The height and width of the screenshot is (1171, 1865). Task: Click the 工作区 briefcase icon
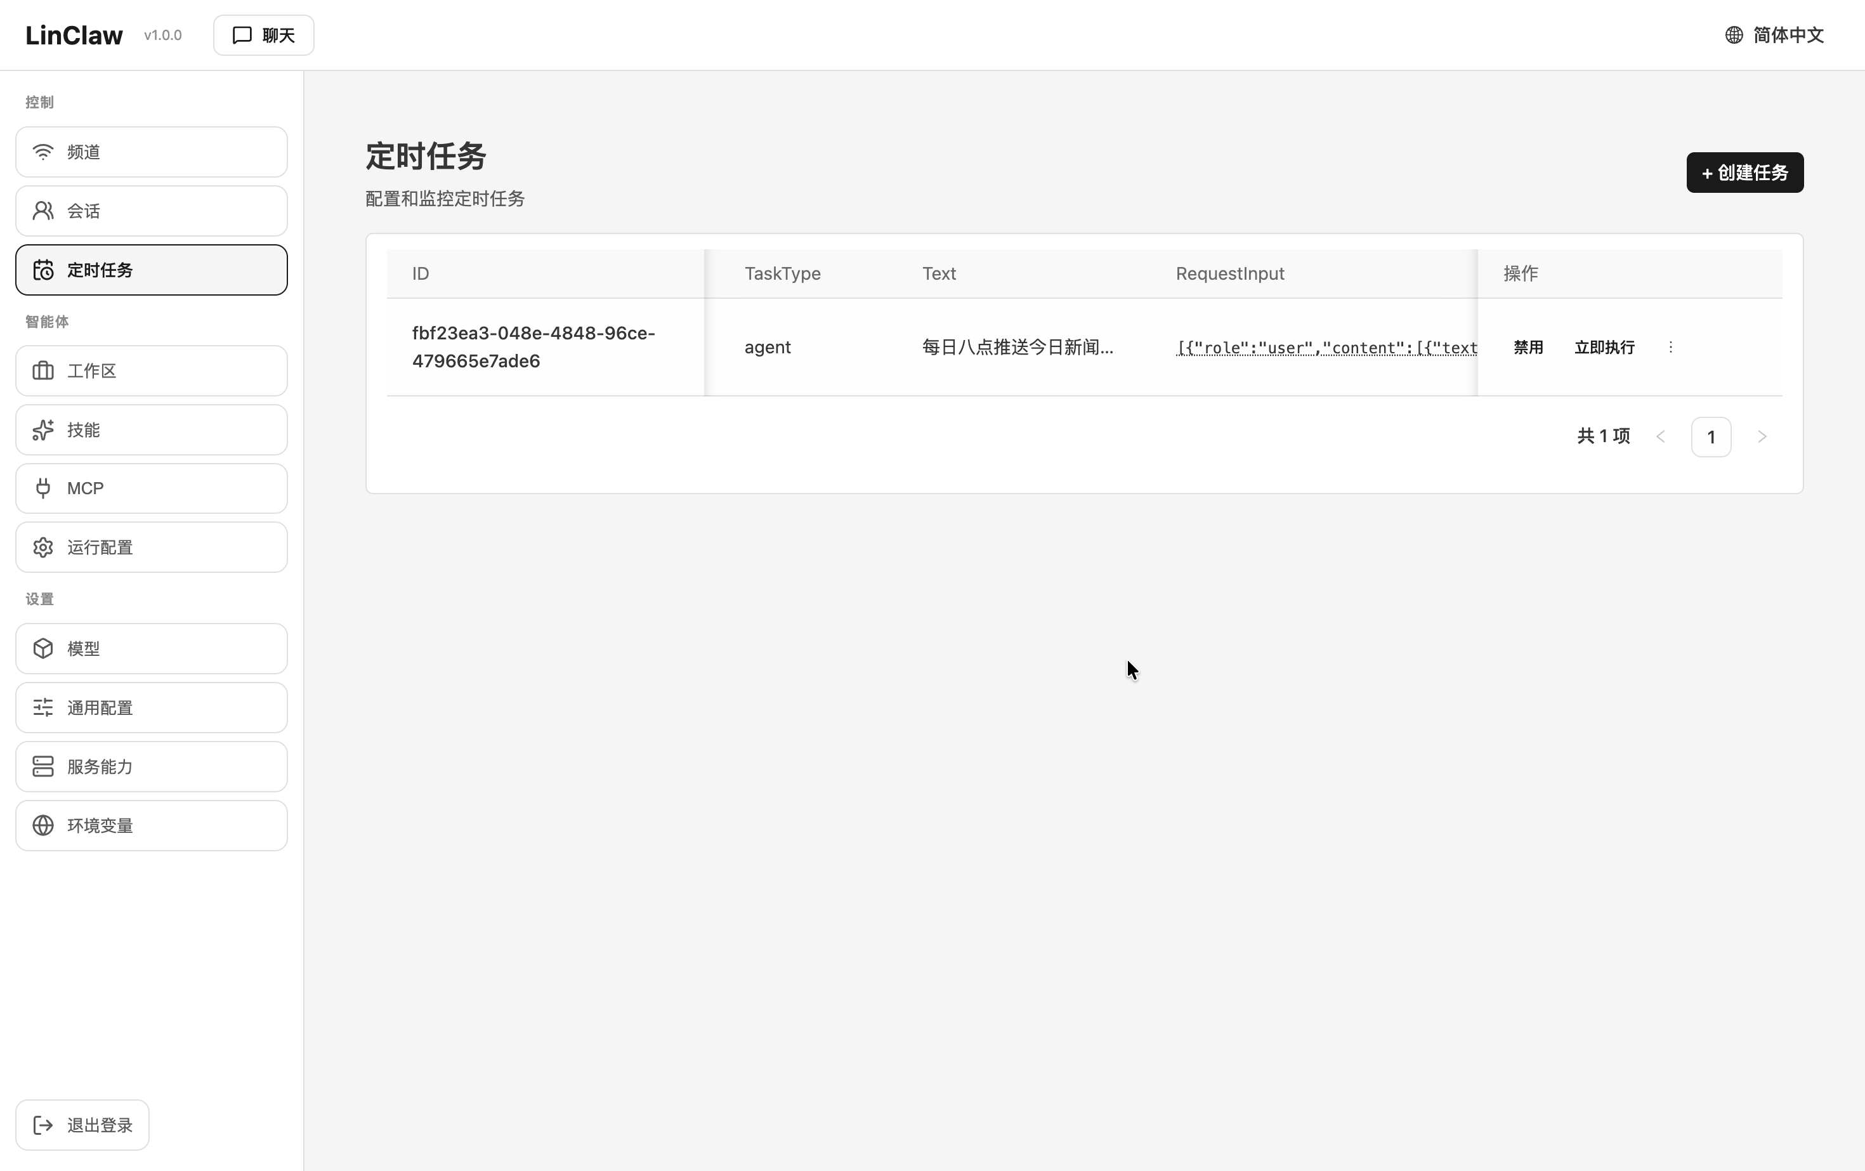pos(43,370)
